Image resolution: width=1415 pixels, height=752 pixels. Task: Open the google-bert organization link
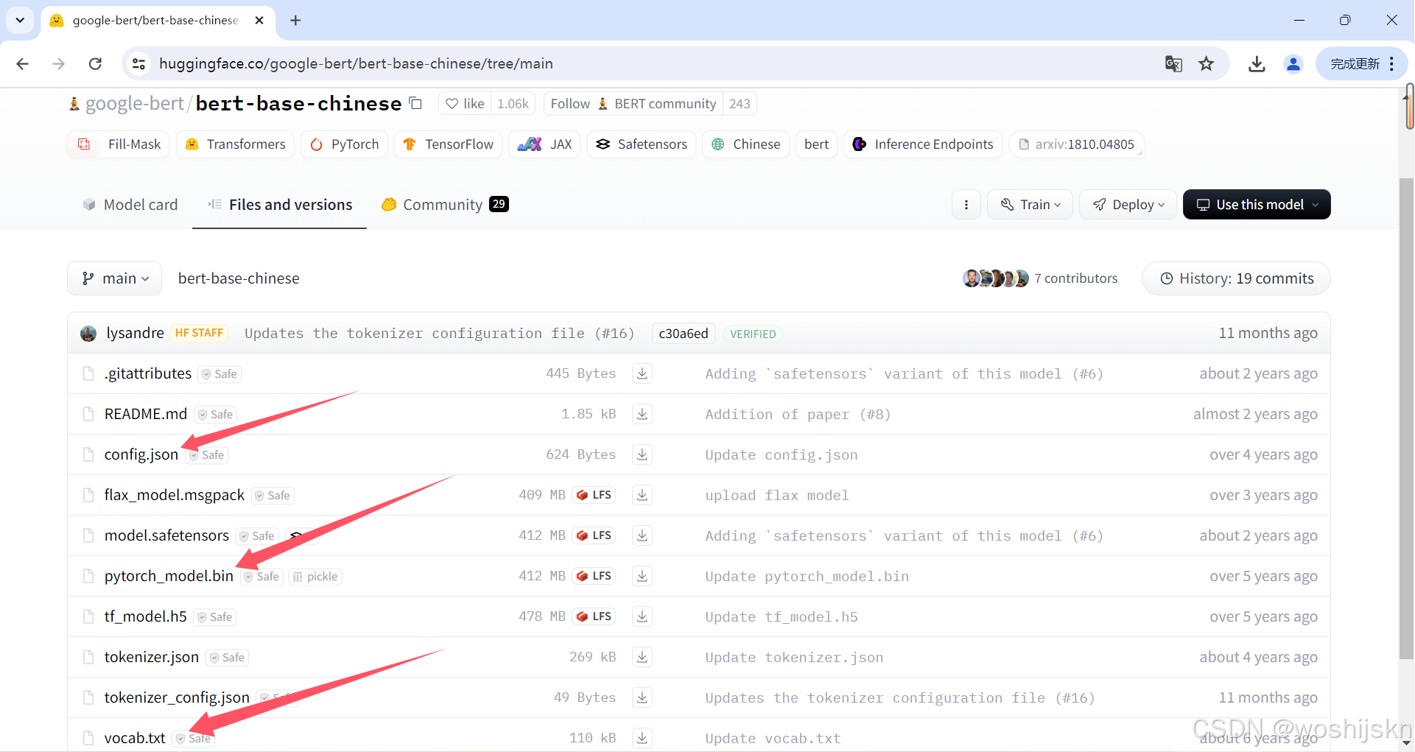[x=135, y=104]
